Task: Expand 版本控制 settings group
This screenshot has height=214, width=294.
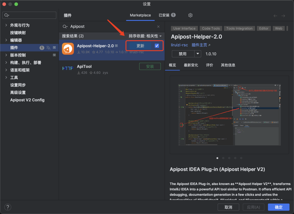Action: click(6, 55)
